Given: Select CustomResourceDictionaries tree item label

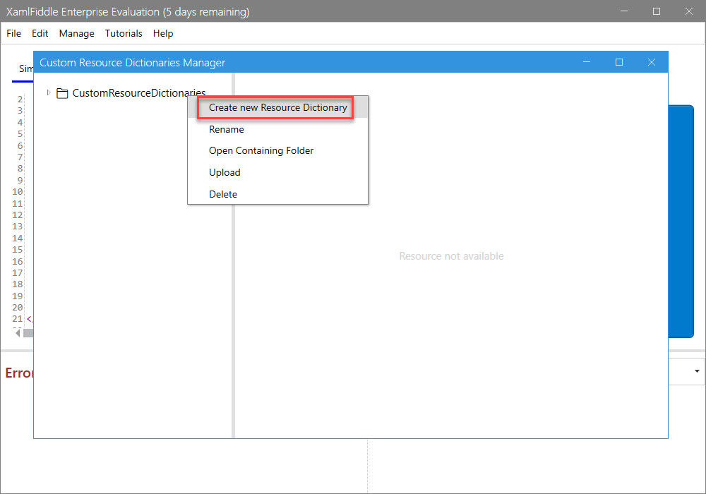Looking at the screenshot, I should (138, 93).
